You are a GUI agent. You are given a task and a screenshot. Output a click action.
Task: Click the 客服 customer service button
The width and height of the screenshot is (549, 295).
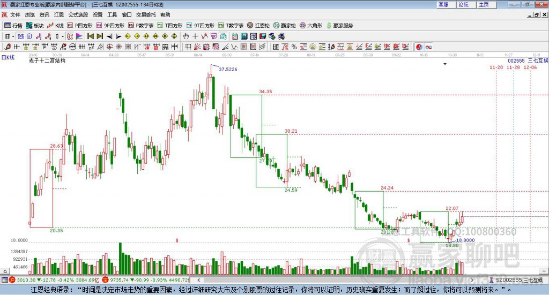(446, 4)
